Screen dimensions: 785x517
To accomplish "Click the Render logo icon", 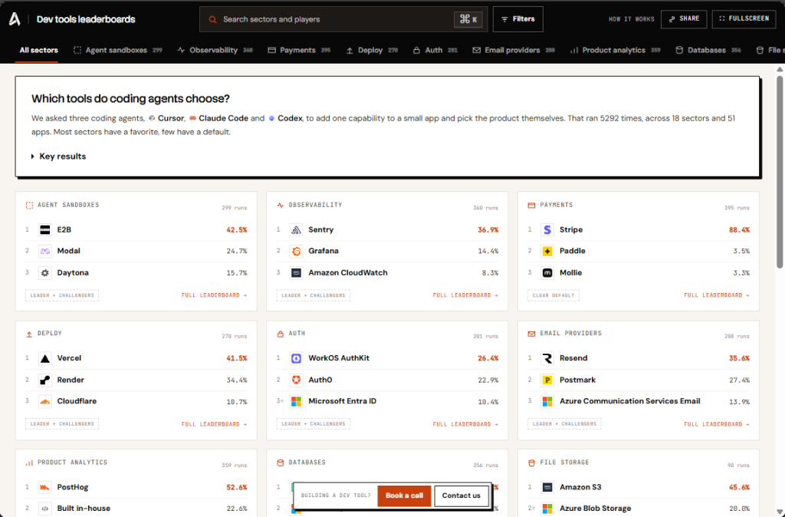I will tap(45, 380).
